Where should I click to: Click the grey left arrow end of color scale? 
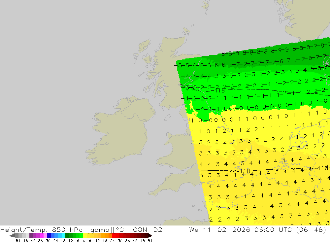pyautogui.click(x=12, y=236)
